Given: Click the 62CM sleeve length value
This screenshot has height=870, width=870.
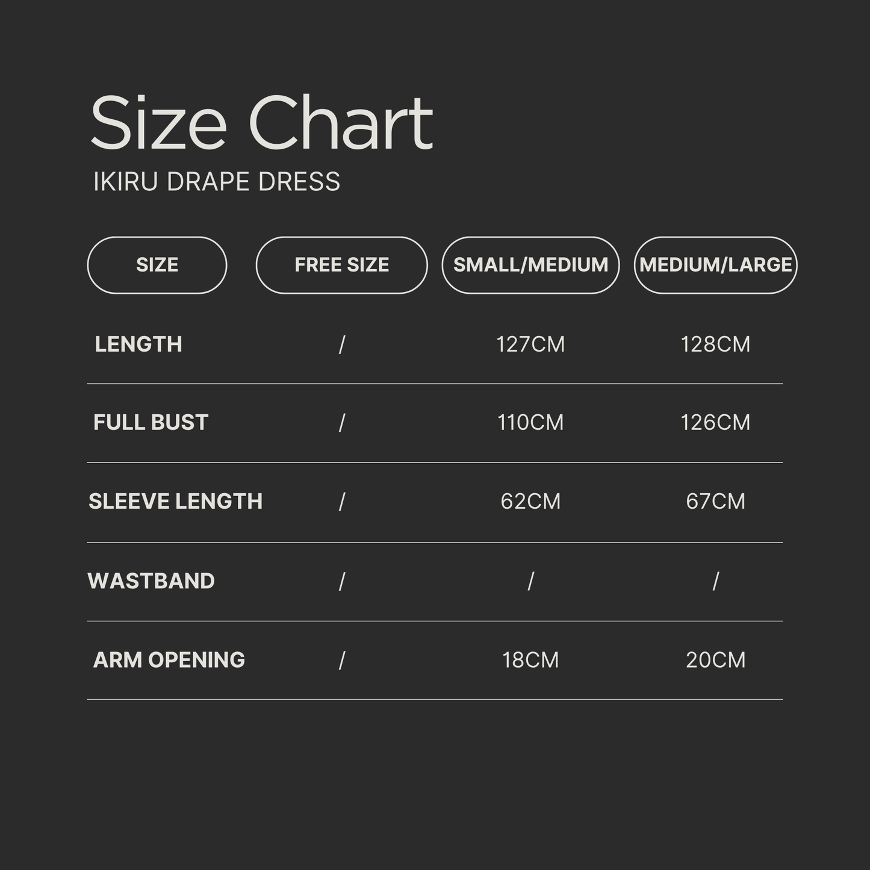Looking at the screenshot, I should 530,502.
